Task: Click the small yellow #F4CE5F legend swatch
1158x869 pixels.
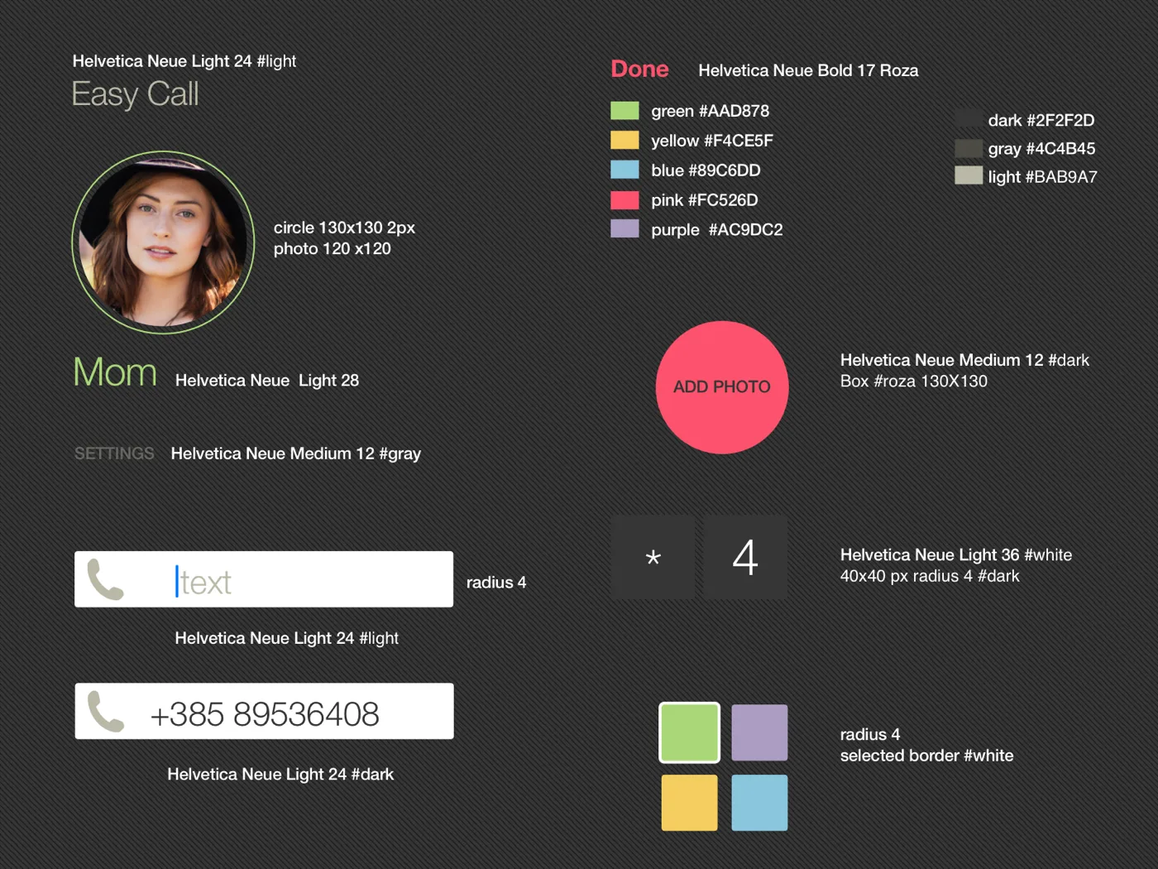Action: 624,140
